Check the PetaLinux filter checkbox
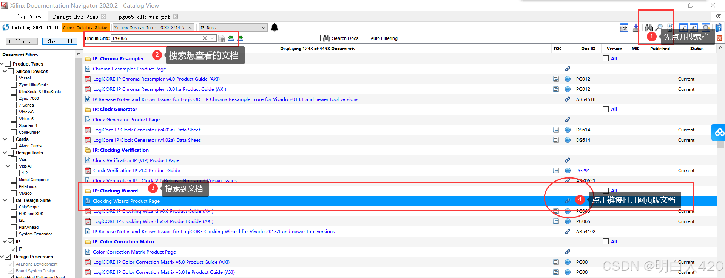The height and width of the screenshot is (278, 725). (14, 186)
